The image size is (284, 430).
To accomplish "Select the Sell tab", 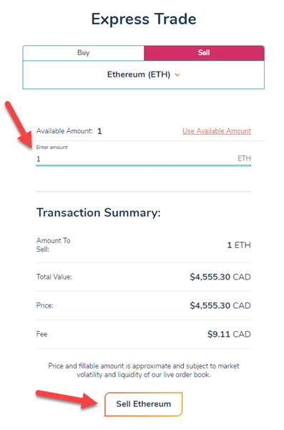I will (204, 52).
